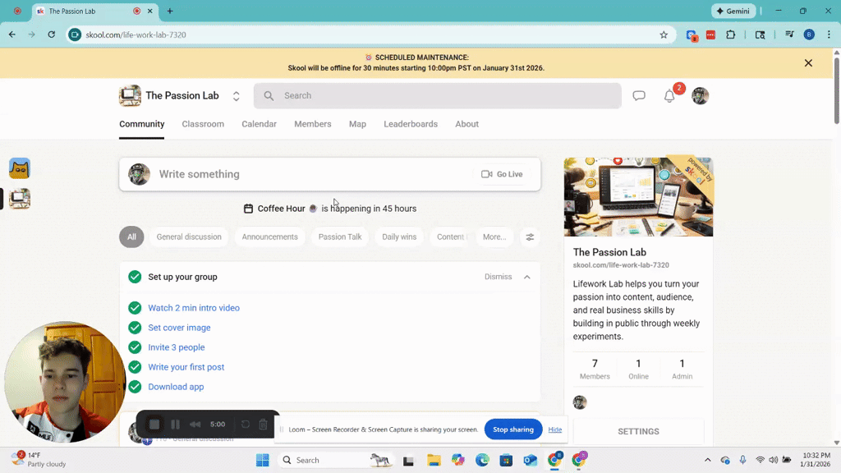Open the About tab
This screenshot has width=841, height=473.
click(x=467, y=124)
